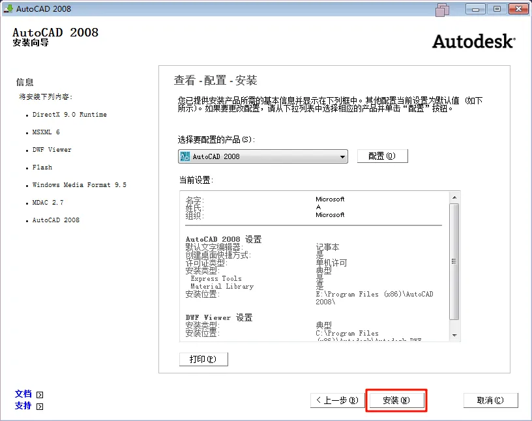Click AutoCAD 2008 item in sidebar list
The height and width of the screenshot is (421, 532).
point(56,220)
